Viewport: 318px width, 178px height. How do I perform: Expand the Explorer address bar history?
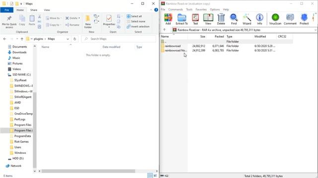click(x=68, y=39)
